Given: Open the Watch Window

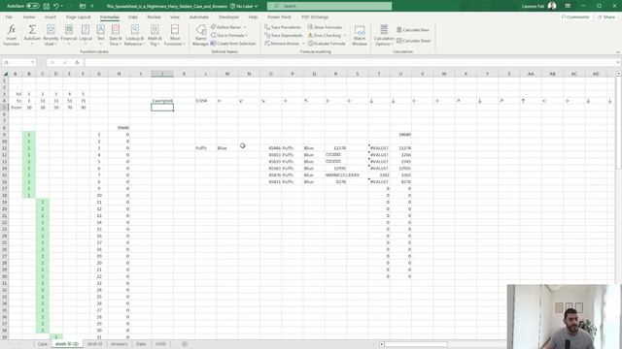Looking at the screenshot, I should tap(360, 35).
